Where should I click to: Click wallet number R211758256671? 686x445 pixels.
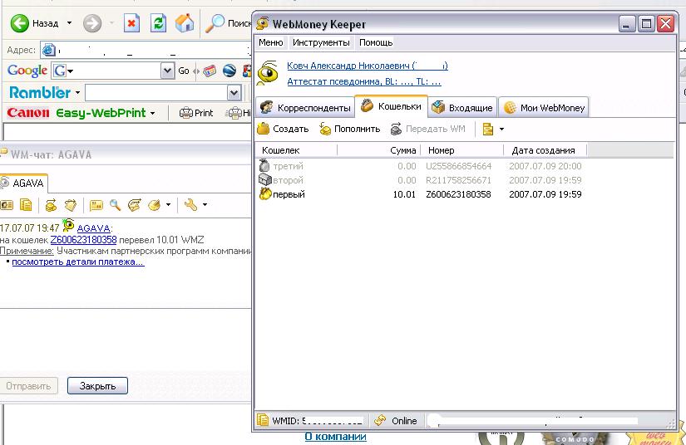click(x=458, y=180)
